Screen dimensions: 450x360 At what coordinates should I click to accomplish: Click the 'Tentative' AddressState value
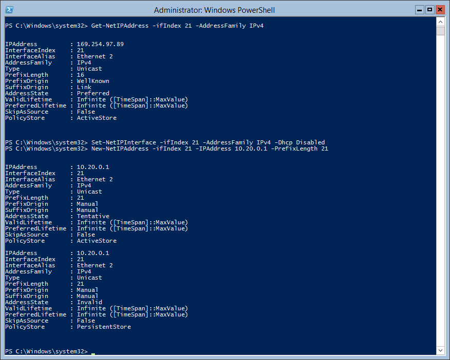point(93,216)
